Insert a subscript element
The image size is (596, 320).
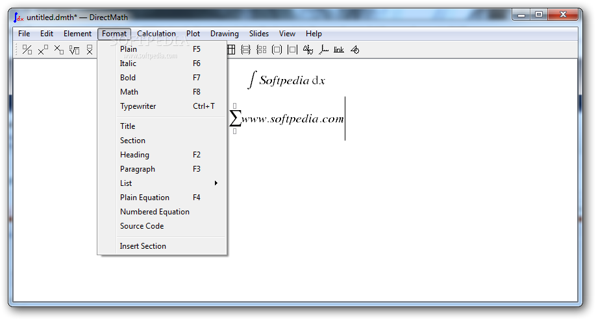click(x=59, y=50)
